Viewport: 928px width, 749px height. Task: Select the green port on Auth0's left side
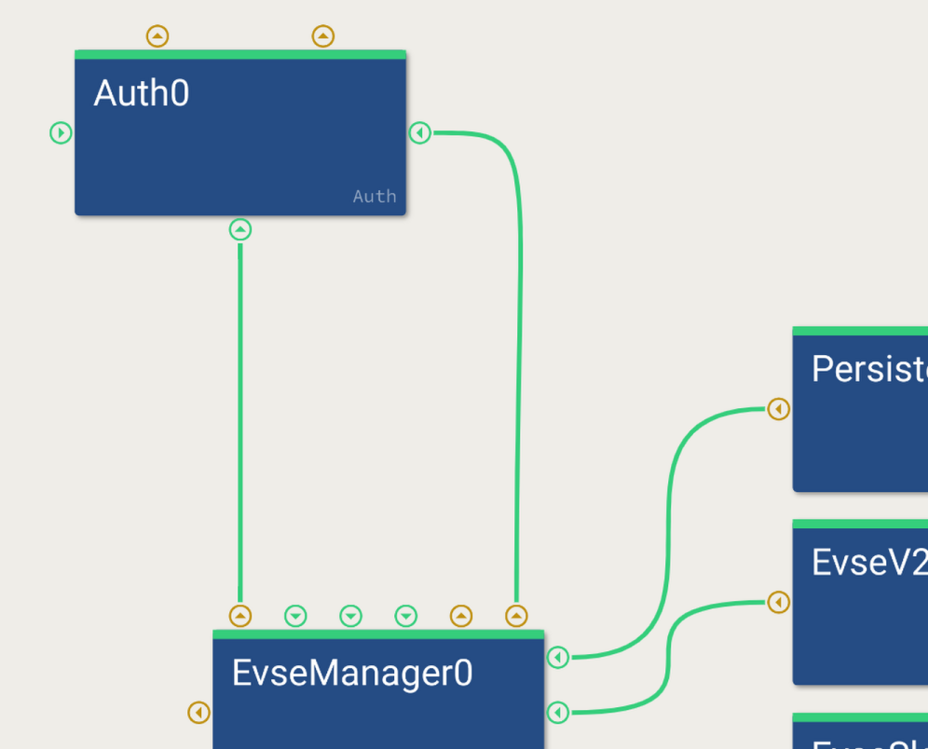pyautogui.click(x=61, y=133)
